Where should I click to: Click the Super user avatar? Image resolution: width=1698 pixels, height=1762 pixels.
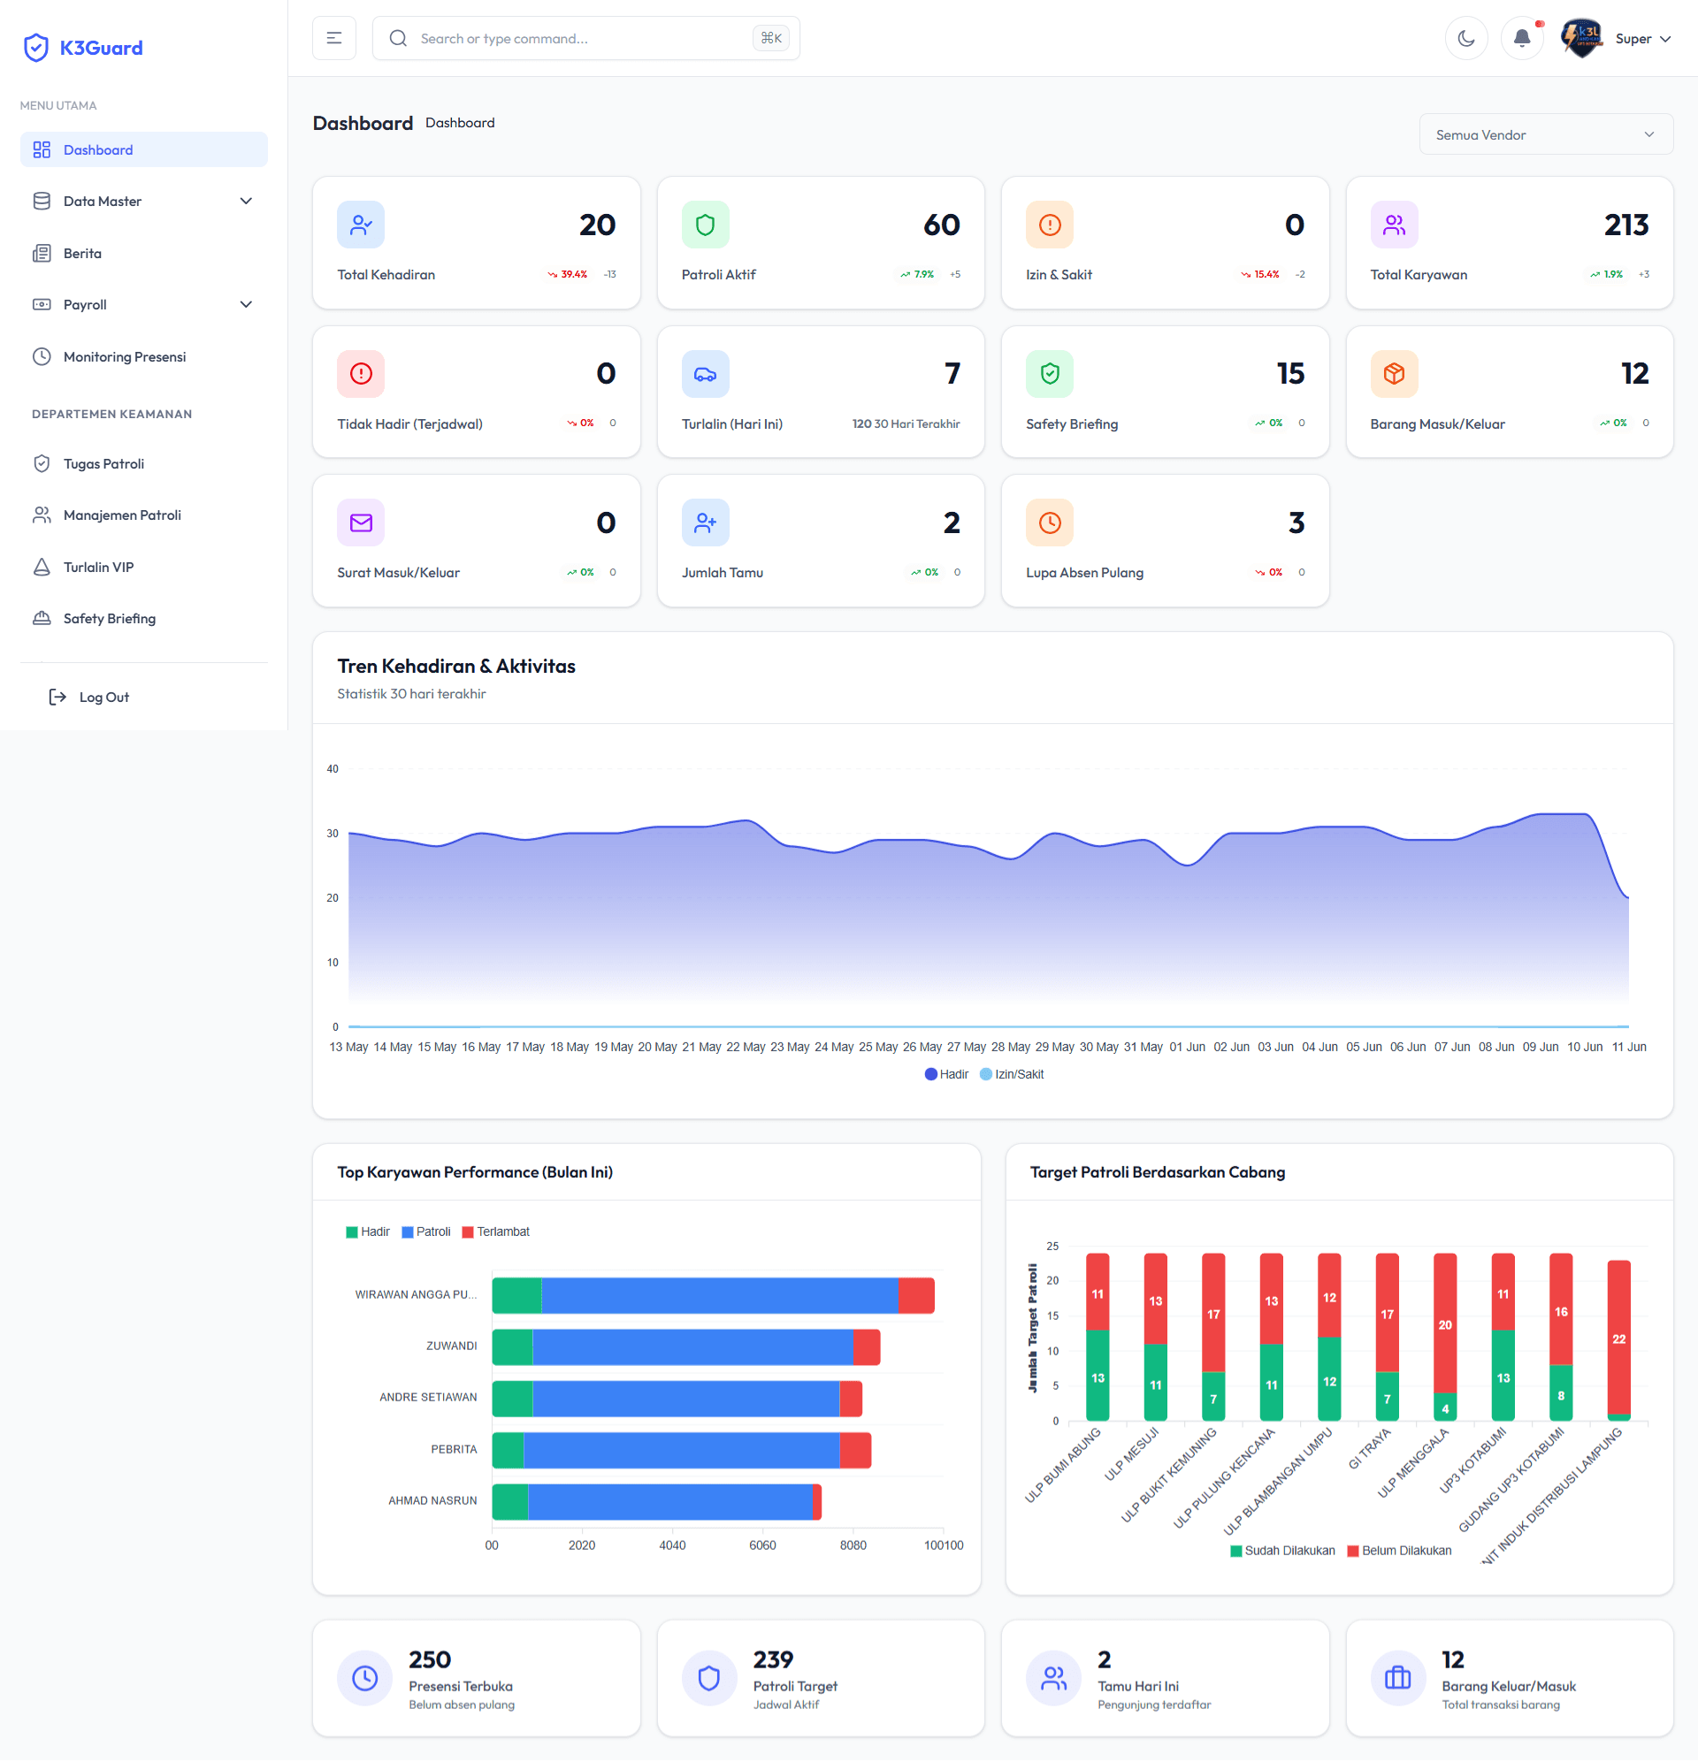click(x=1582, y=39)
